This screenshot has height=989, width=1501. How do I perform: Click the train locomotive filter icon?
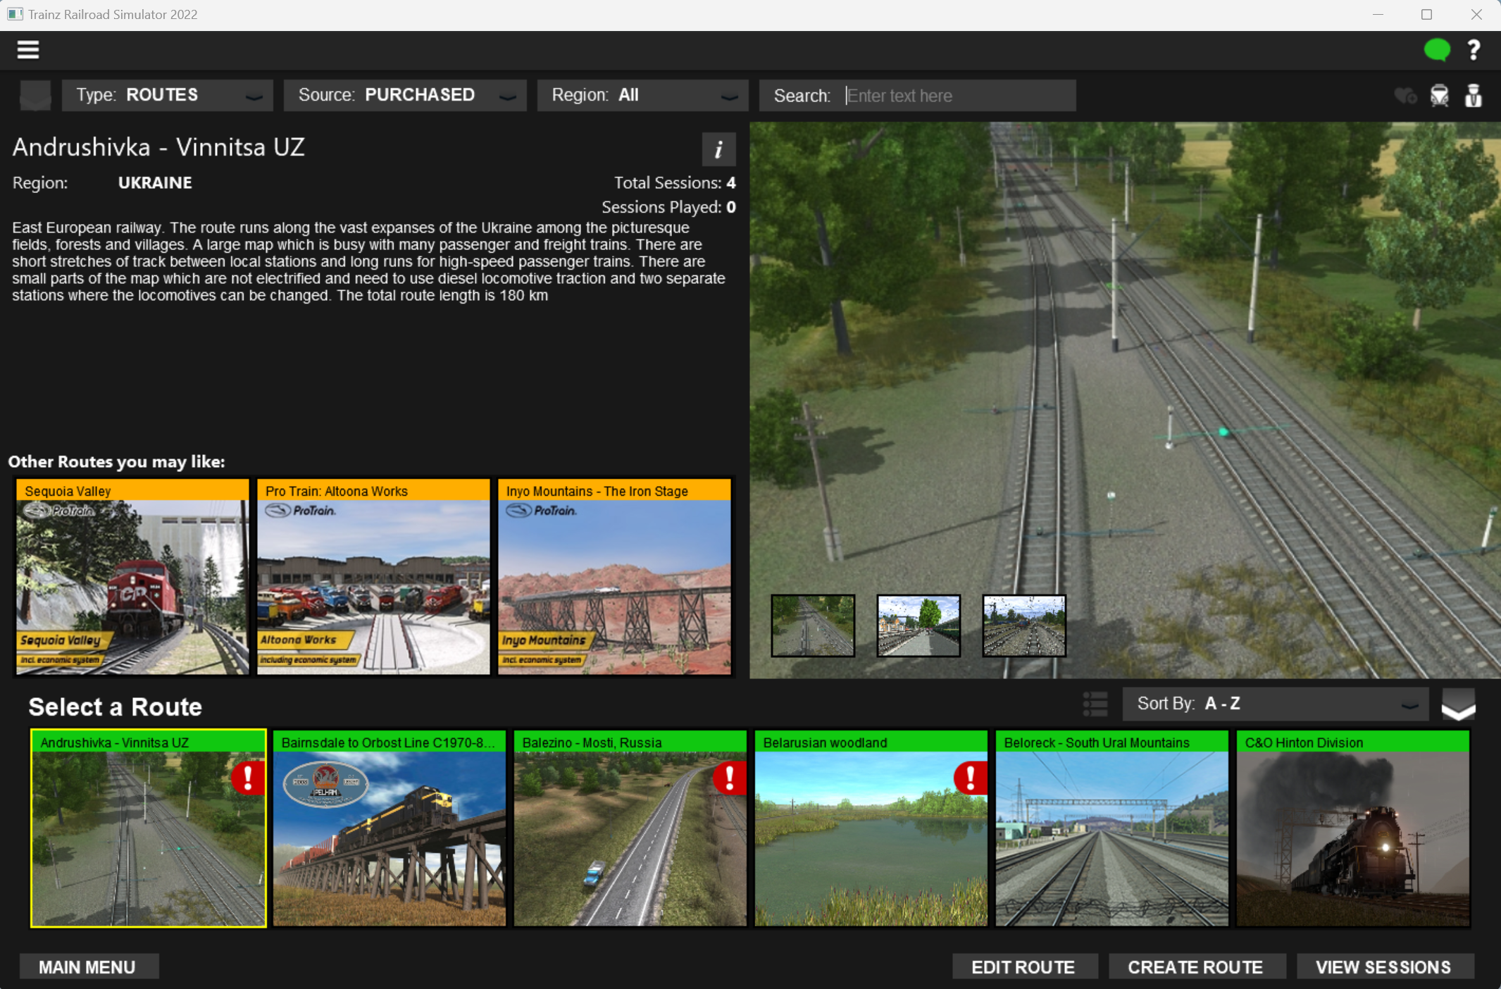tap(1439, 95)
